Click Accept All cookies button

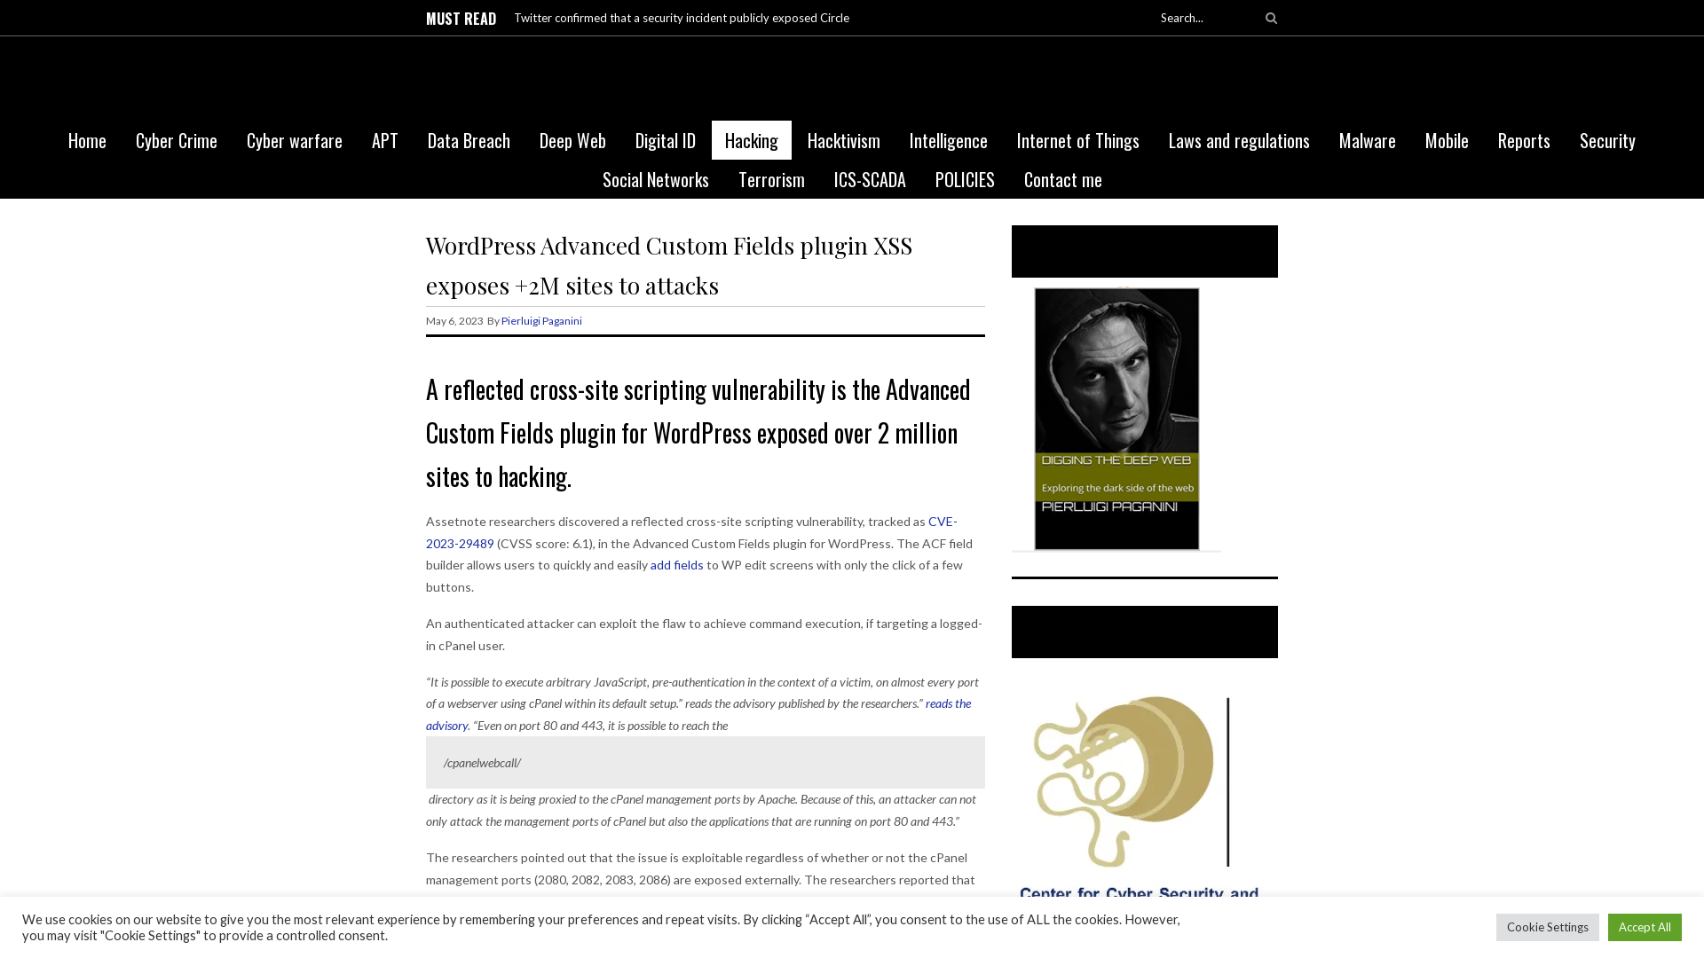pyautogui.click(x=1645, y=926)
